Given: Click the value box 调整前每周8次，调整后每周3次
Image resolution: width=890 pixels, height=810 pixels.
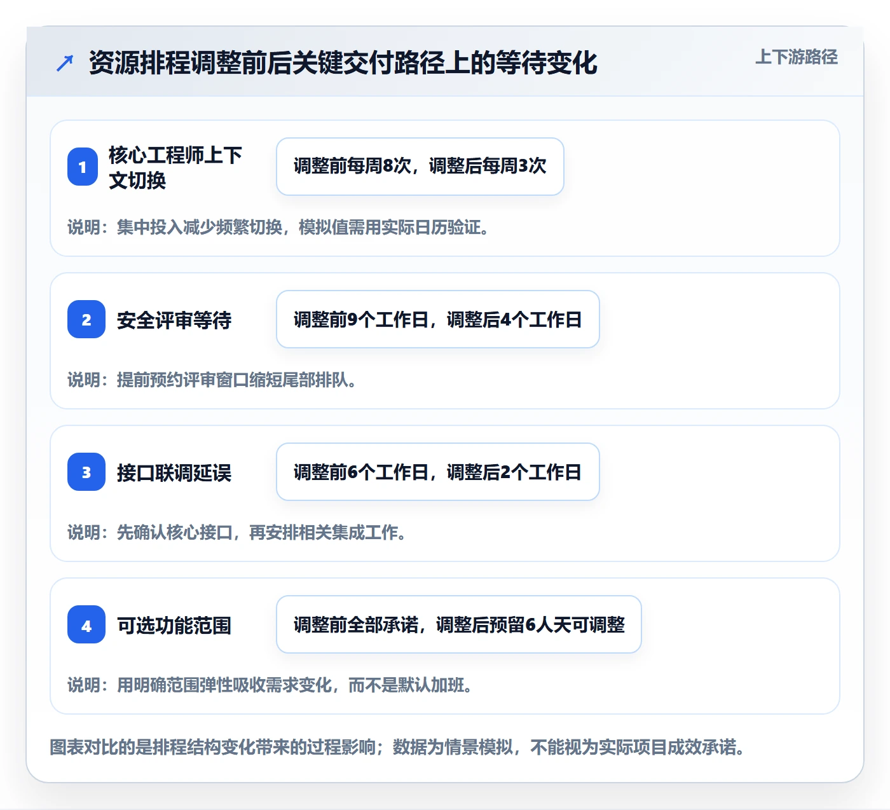Looking at the screenshot, I should [420, 167].
